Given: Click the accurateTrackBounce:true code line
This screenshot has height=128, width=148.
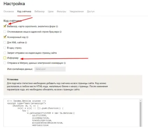Looking at the screenshot, I should pos(47,123).
